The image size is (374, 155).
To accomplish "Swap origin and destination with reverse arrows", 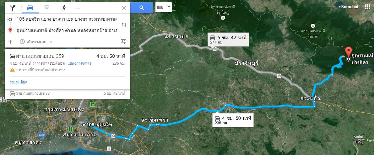I will [124, 25].
